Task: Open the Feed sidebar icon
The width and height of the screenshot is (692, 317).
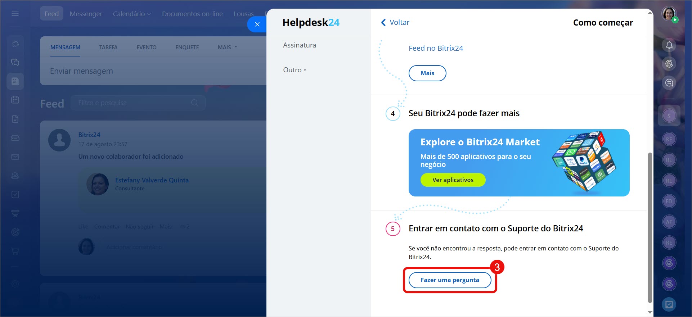Action: point(15,81)
